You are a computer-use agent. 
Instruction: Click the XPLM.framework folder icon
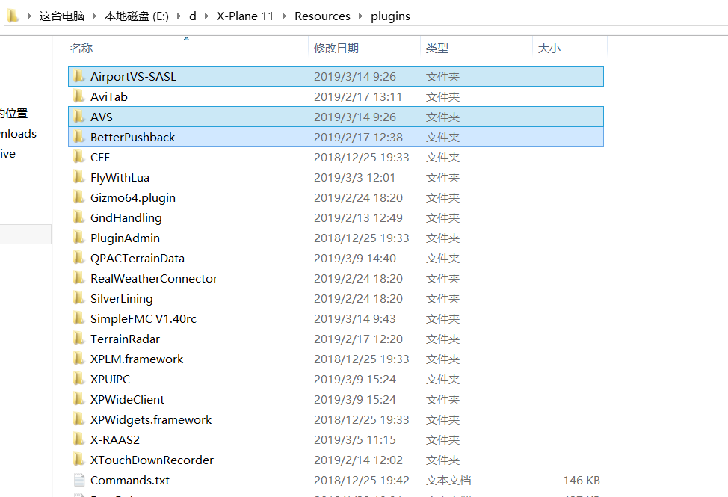(x=78, y=359)
